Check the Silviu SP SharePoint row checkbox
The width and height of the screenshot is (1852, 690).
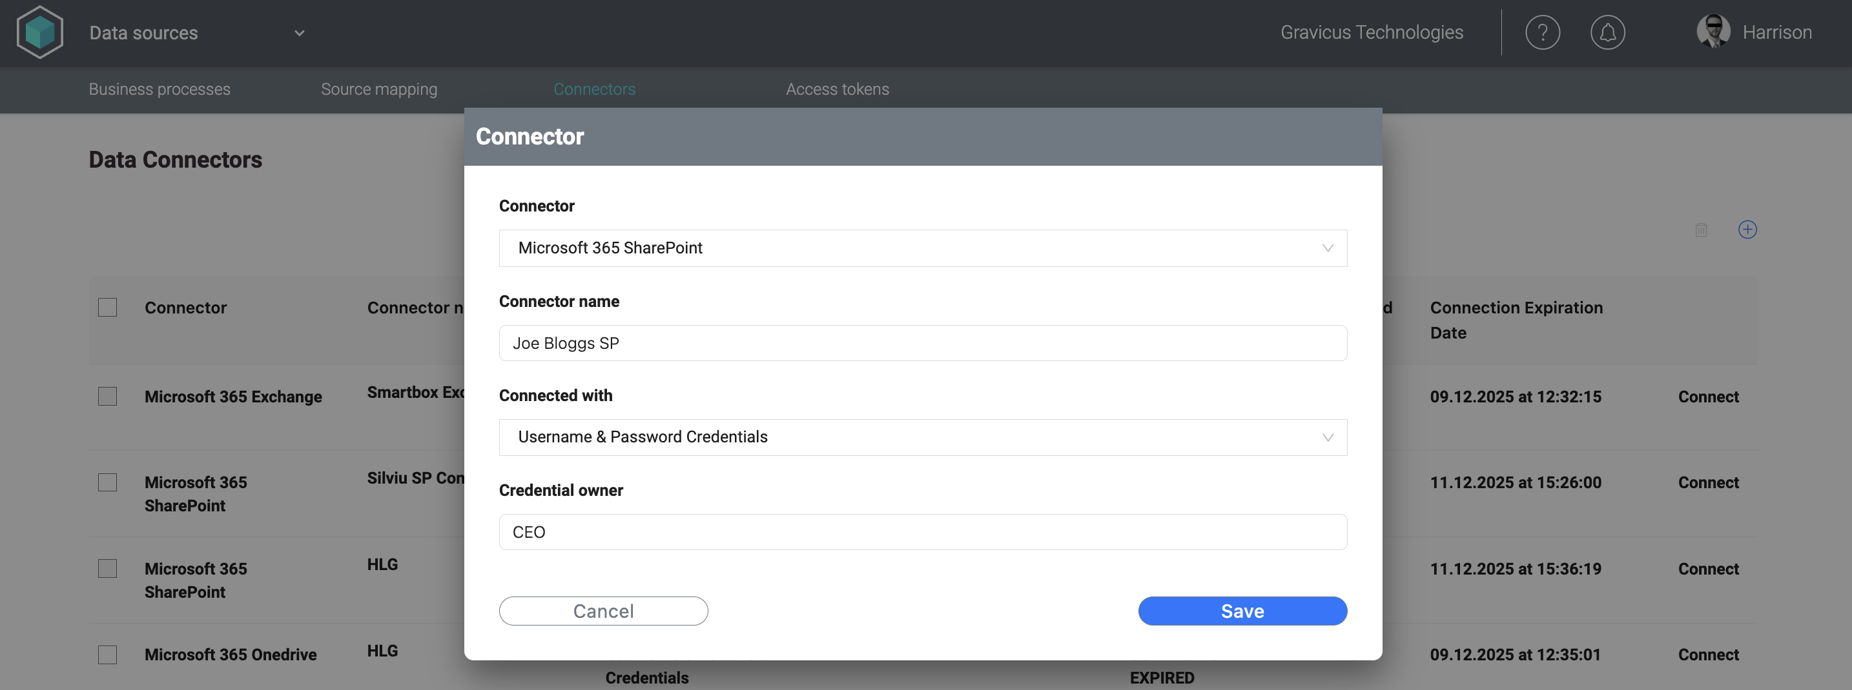(x=107, y=482)
